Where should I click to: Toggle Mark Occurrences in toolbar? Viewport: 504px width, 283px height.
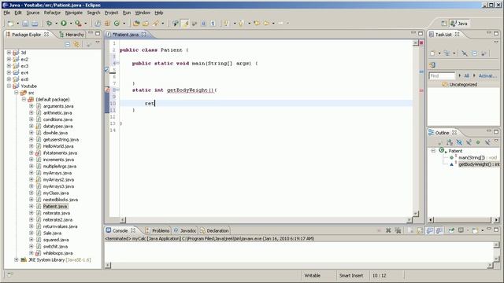click(185, 24)
